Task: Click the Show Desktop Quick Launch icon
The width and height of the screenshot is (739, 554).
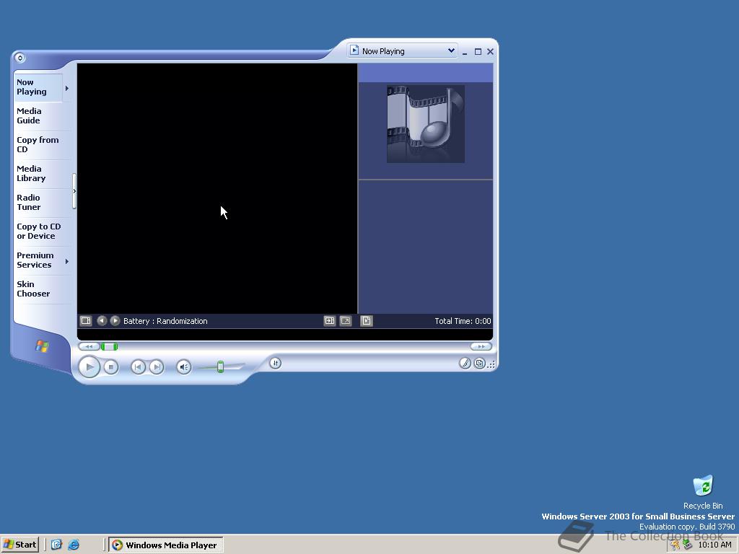Action: 56,545
